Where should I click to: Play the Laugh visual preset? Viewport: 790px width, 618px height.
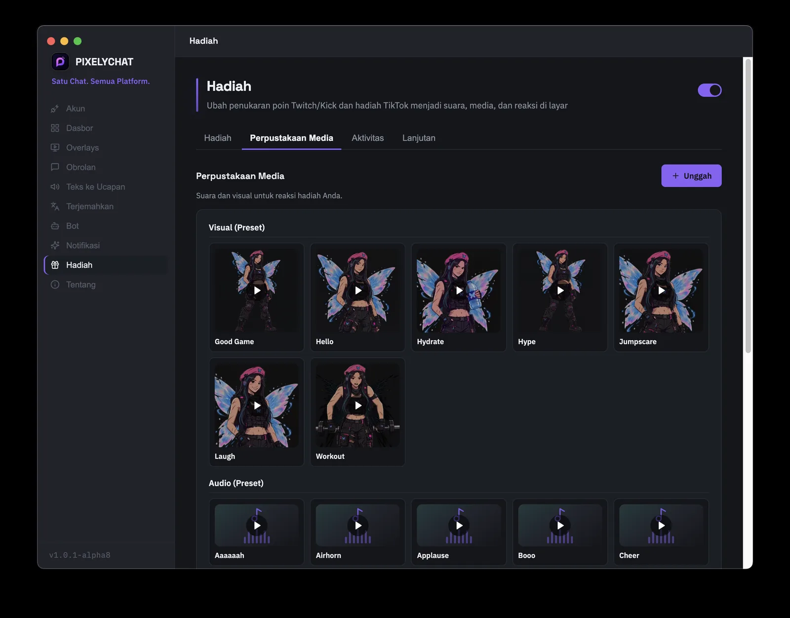[x=257, y=406]
